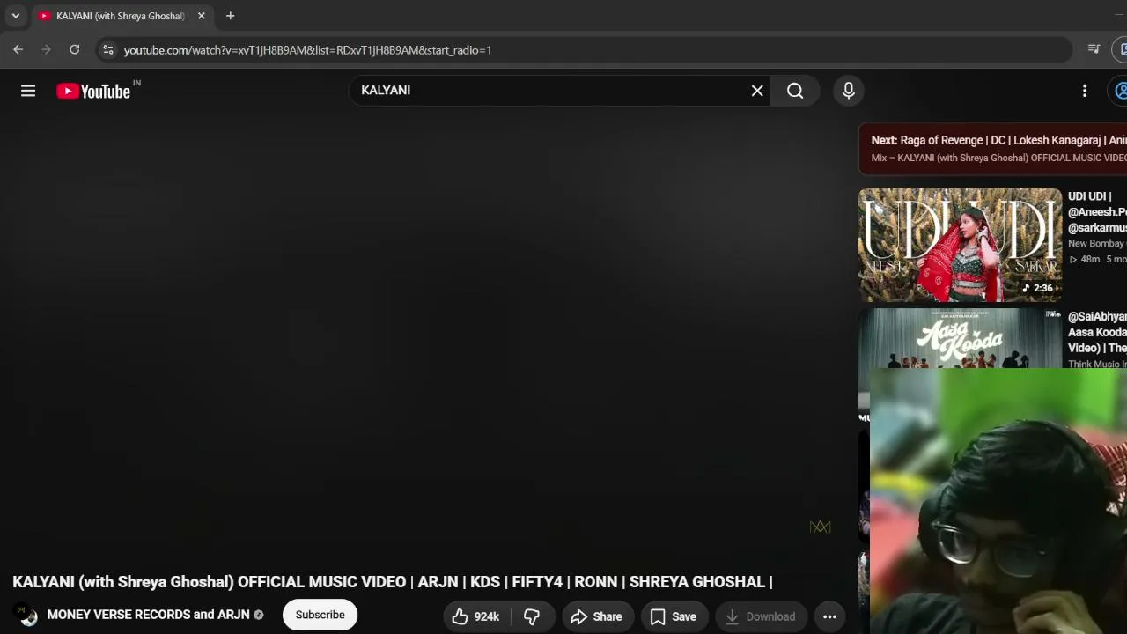This screenshot has height=634, width=1127.
Task: Open MONEY VERSE RECORDS and ARJN channel link
Action: 148,615
